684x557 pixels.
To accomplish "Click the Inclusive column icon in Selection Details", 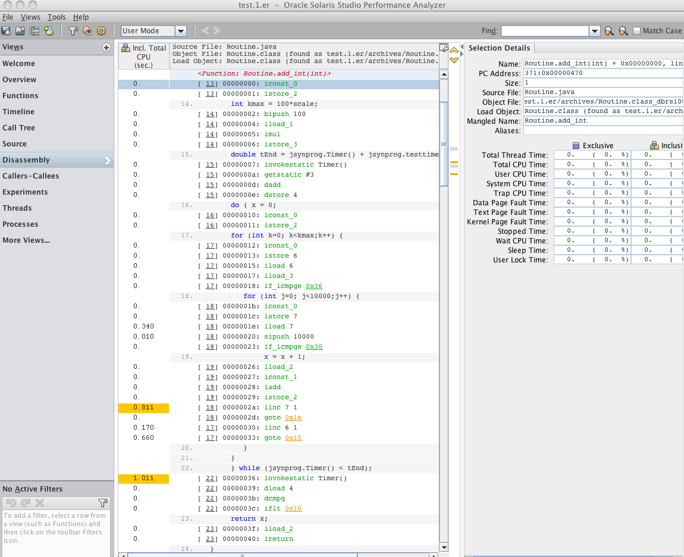I will point(654,145).
